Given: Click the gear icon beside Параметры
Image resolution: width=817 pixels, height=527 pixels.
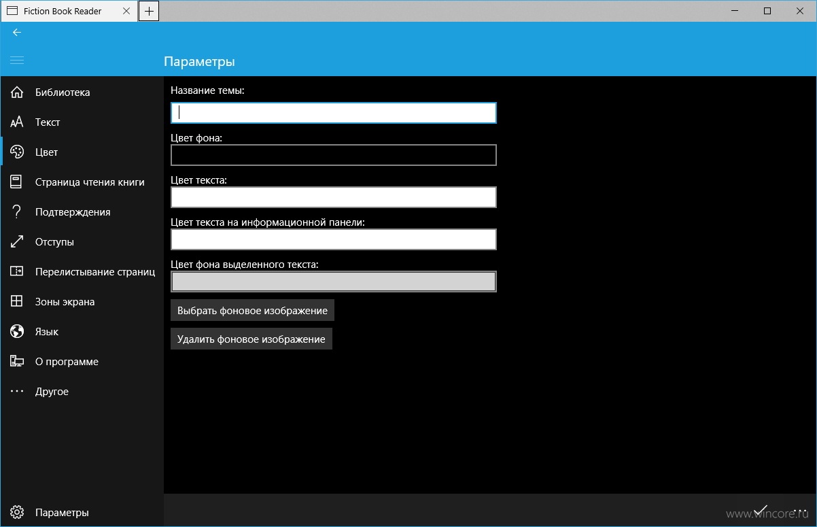Looking at the screenshot, I should pyautogui.click(x=17, y=513).
